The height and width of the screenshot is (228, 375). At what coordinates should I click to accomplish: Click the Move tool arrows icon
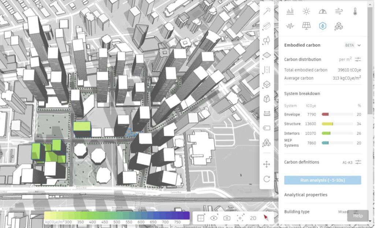(267, 164)
